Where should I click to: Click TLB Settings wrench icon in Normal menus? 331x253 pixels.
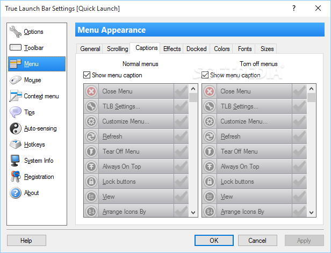coord(91,106)
